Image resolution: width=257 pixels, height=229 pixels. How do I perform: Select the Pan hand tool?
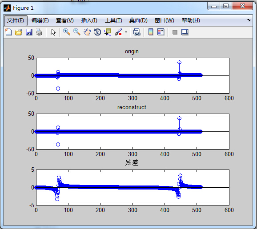(x=87, y=32)
